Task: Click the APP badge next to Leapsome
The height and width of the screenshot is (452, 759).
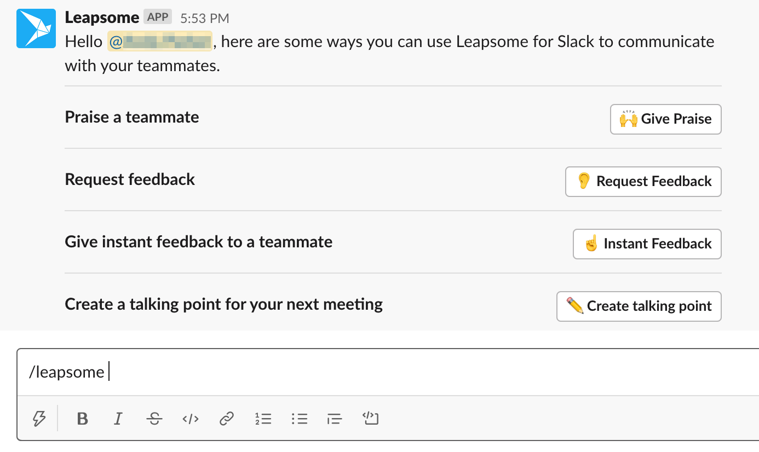Action: coord(158,18)
